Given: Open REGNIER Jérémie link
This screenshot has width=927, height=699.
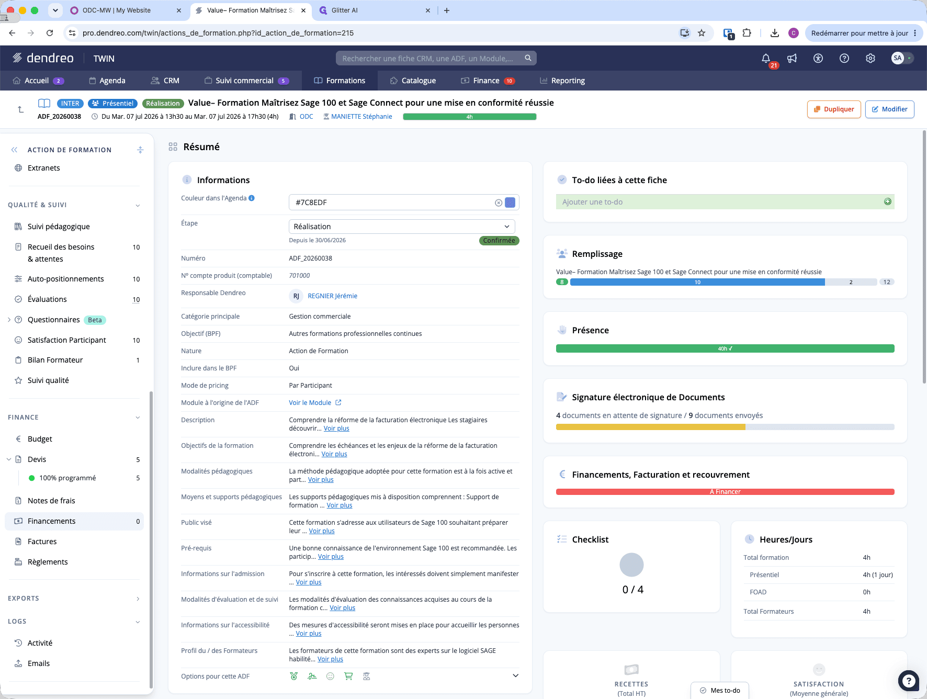Looking at the screenshot, I should point(333,296).
